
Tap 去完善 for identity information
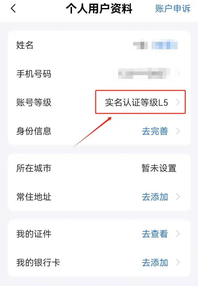point(155,131)
